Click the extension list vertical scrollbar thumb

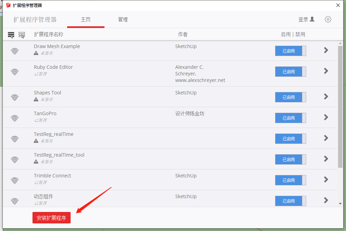coord(340,107)
